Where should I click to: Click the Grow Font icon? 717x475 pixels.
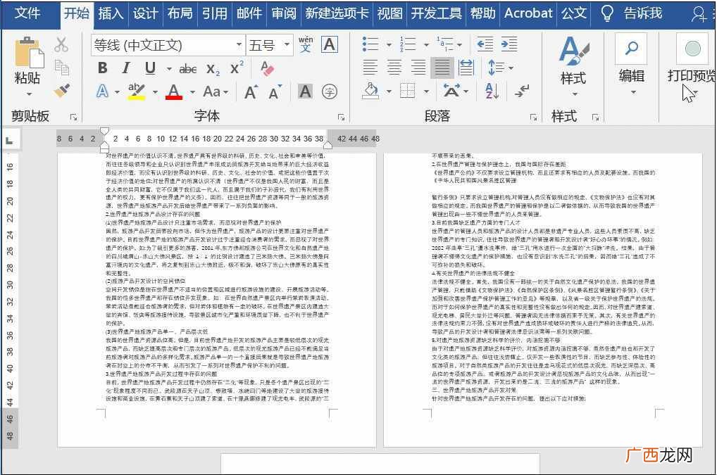(251, 92)
